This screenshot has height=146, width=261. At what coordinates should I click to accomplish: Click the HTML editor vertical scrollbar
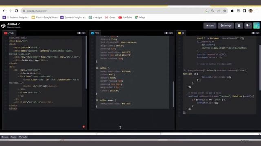pyautogui.click(x=86, y=62)
